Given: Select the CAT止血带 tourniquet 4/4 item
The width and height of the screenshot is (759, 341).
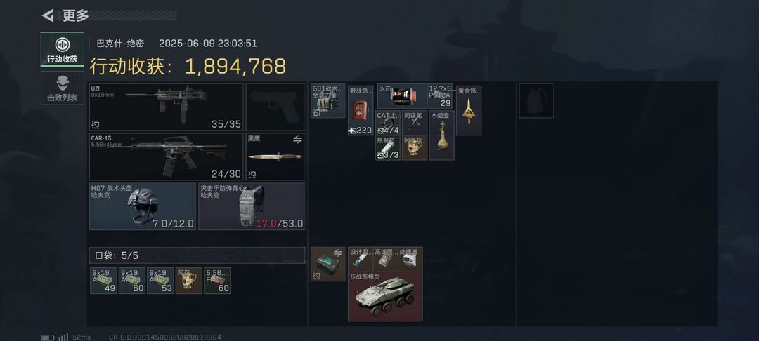Looking at the screenshot, I should tap(388, 123).
